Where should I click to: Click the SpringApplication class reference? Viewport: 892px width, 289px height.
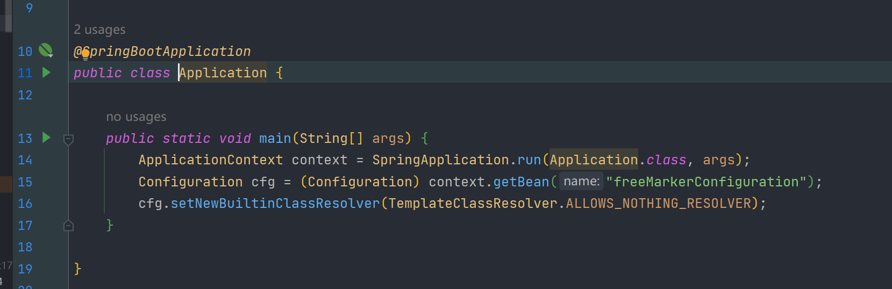(x=440, y=160)
